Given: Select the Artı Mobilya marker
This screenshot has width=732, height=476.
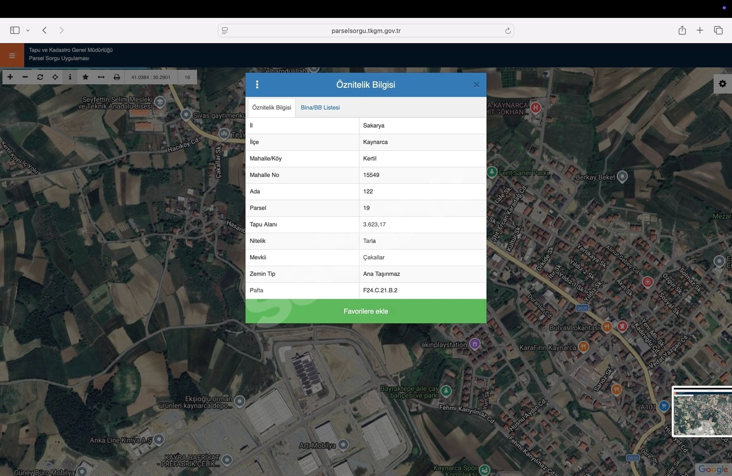Looking at the screenshot, I should [x=343, y=444].
